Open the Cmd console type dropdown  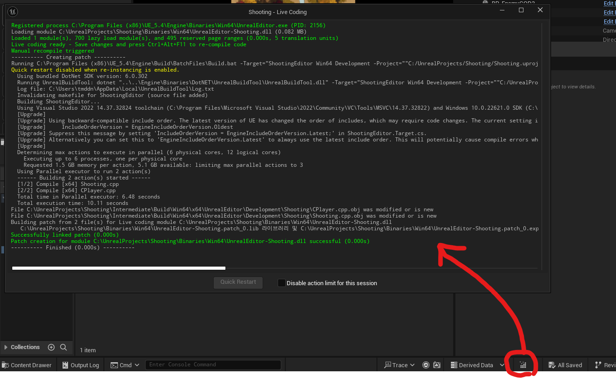pos(125,365)
